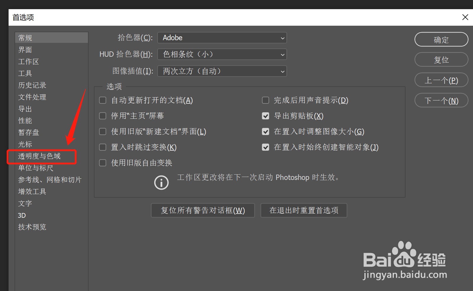Click the info icon beside the Photoshop restart note
Viewport: 473px width, 291px height.
point(161,183)
